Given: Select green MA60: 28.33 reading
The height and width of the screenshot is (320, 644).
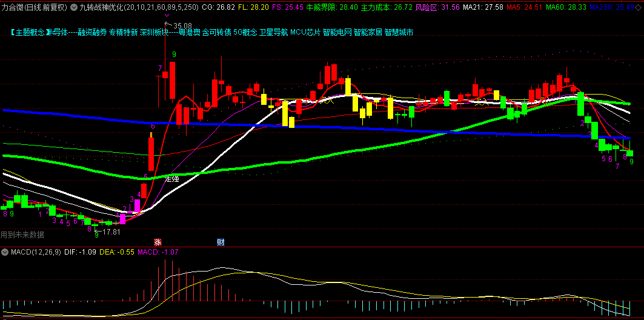Looking at the screenshot, I should pos(566,7).
